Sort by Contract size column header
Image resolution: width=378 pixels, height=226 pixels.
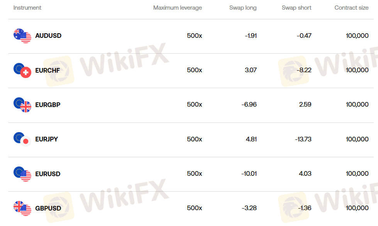point(351,8)
